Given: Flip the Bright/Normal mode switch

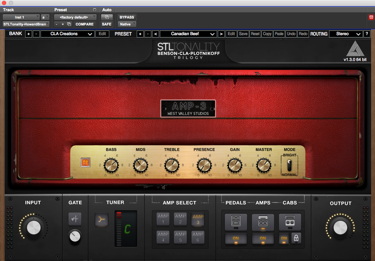Looking at the screenshot, I should click(289, 165).
